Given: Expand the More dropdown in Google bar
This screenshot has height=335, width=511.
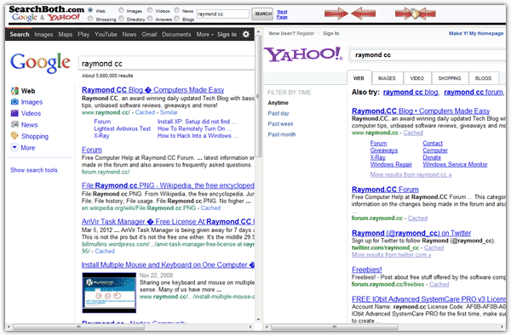Looking at the screenshot, I should (204, 34).
